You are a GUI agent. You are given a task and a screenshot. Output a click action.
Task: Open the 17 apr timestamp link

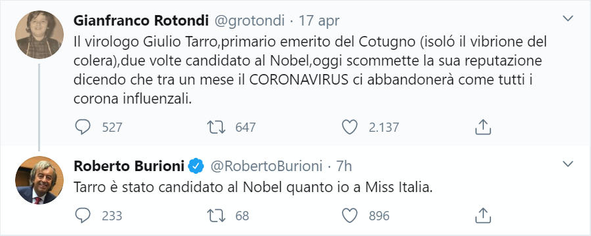click(319, 21)
